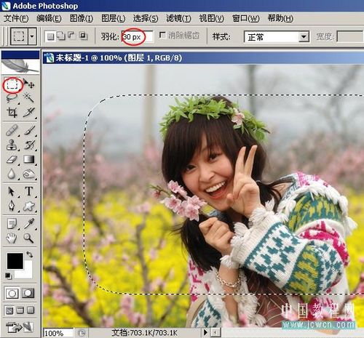
Task: Reset default foreground and background colors
Action: click(8, 275)
